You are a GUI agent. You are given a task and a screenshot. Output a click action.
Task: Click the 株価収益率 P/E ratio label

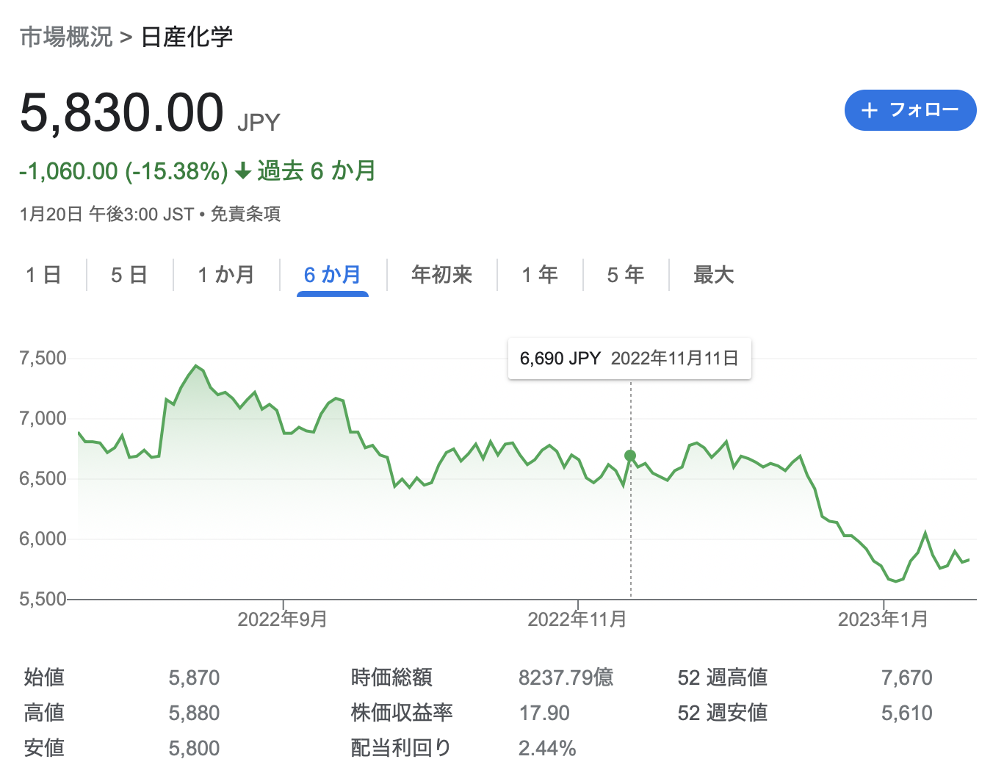coord(402,713)
